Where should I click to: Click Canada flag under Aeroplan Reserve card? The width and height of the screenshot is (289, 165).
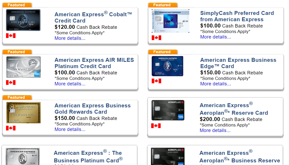click(x=156, y=126)
